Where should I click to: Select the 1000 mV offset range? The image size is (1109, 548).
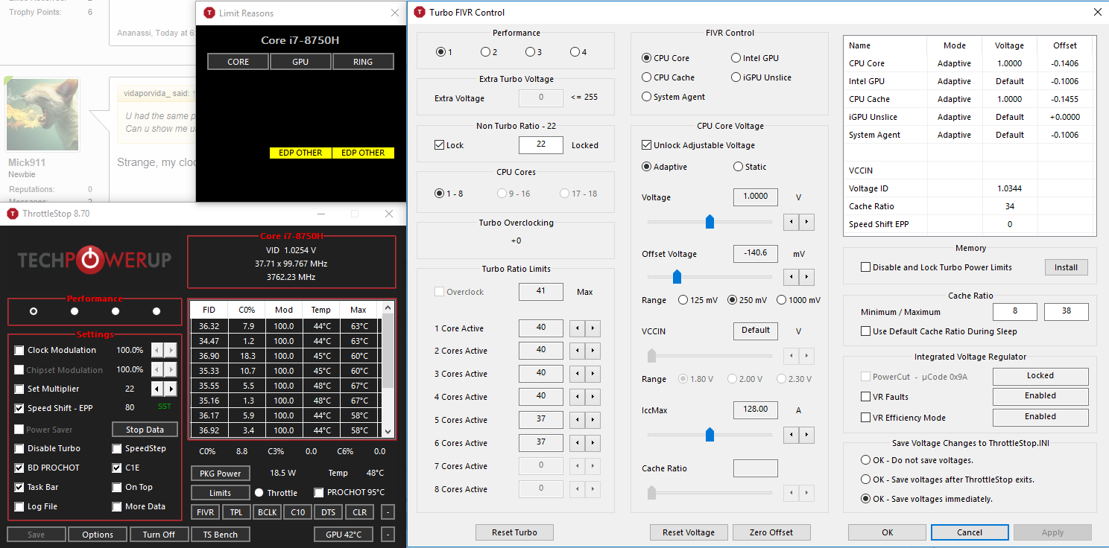tap(782, 300)
